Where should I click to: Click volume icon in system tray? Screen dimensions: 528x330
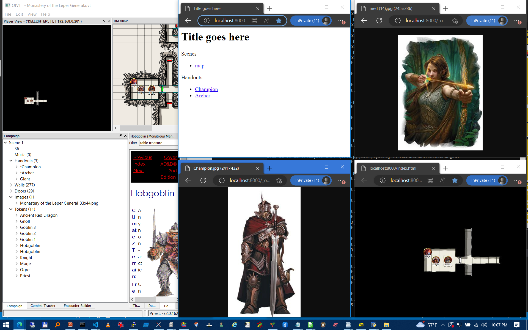point(484,325)
